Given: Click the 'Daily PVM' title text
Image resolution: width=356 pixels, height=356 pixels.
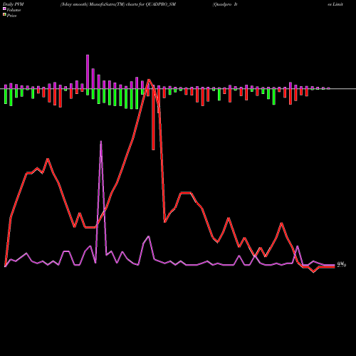Looking at the screenshot, I should click(14, 4).
